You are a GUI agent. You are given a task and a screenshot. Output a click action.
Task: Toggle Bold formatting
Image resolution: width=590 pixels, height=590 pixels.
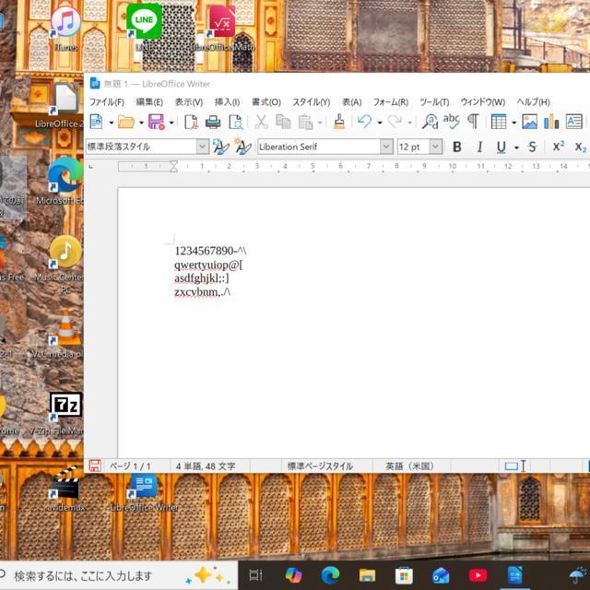point(456,147)
